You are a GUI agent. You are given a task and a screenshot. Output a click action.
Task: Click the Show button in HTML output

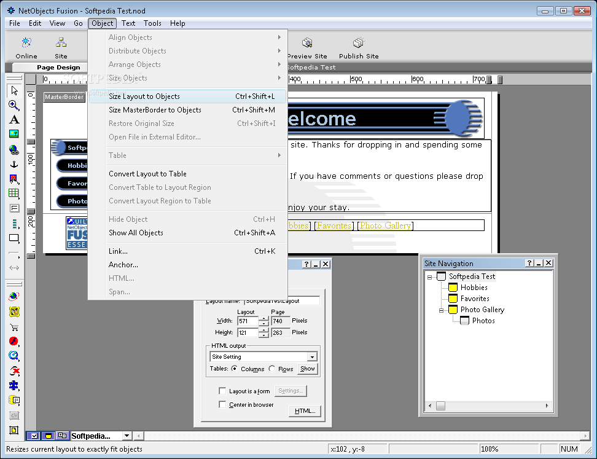click(x=307, y=369)
